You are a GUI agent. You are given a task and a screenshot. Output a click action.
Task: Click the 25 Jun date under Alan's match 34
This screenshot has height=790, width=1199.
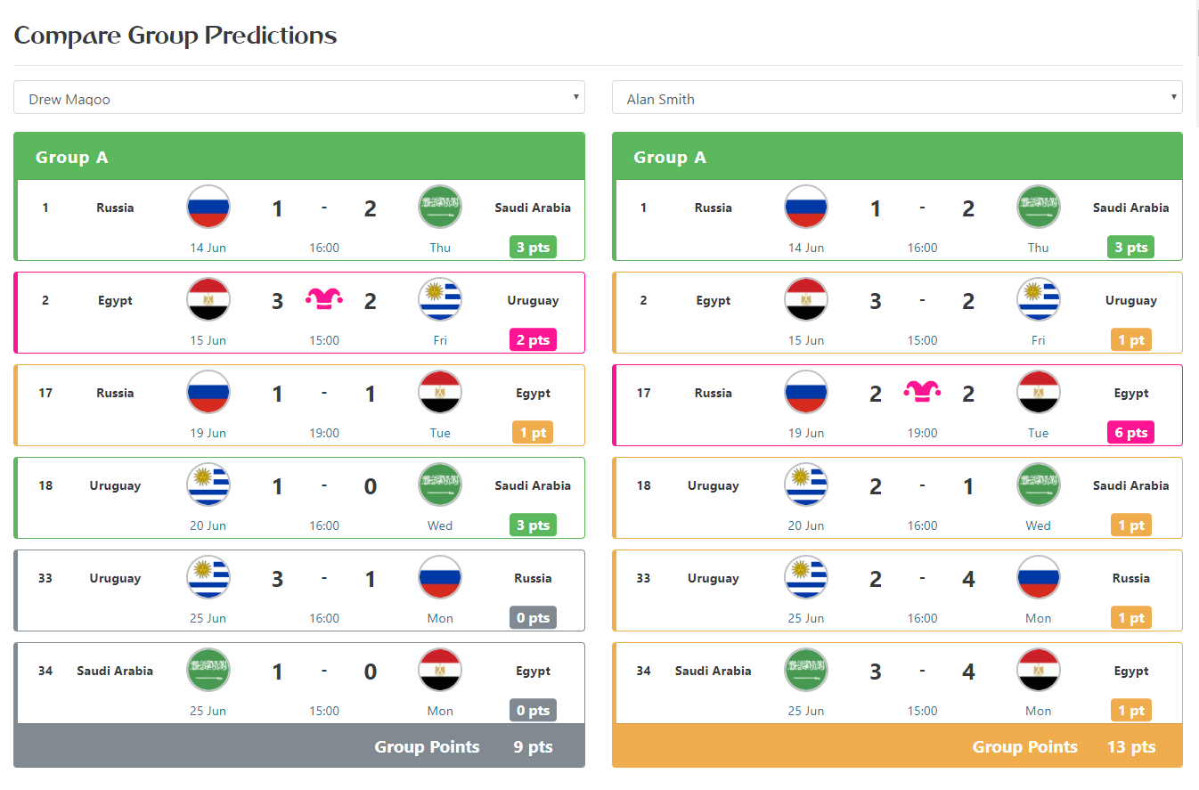pyautogui.click(x=806, y=711)
